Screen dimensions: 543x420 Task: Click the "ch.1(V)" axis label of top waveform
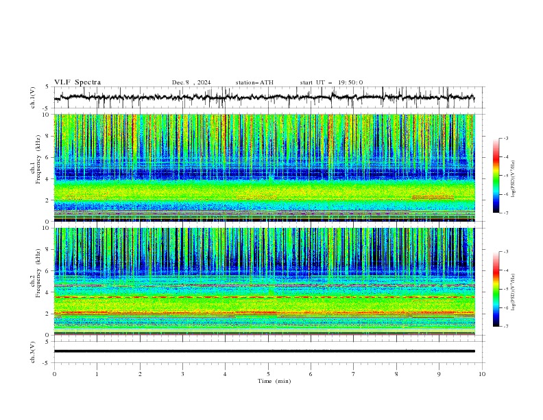pyautogui.click(x=33, y=97)
